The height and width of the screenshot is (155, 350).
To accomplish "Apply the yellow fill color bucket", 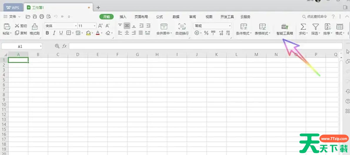I will (88, 33).
